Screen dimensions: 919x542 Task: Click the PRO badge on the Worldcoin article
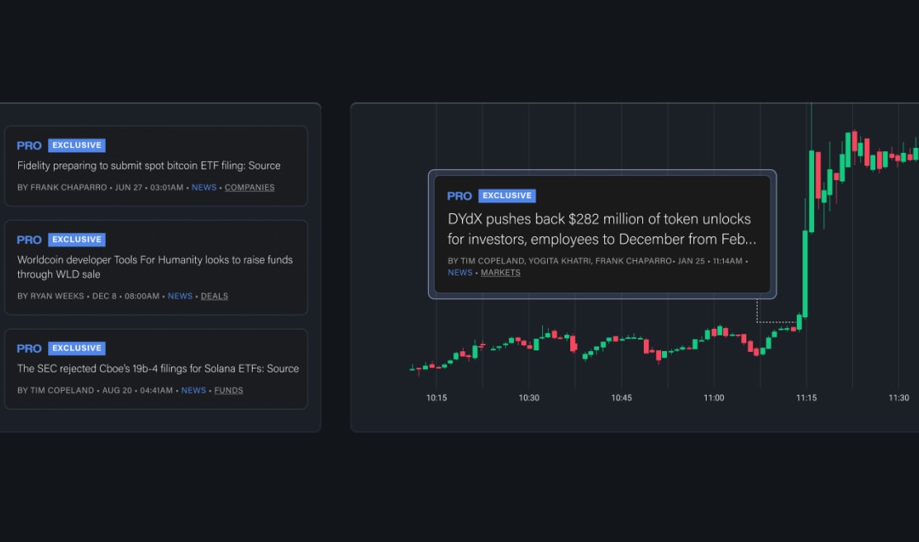(29, 240)
